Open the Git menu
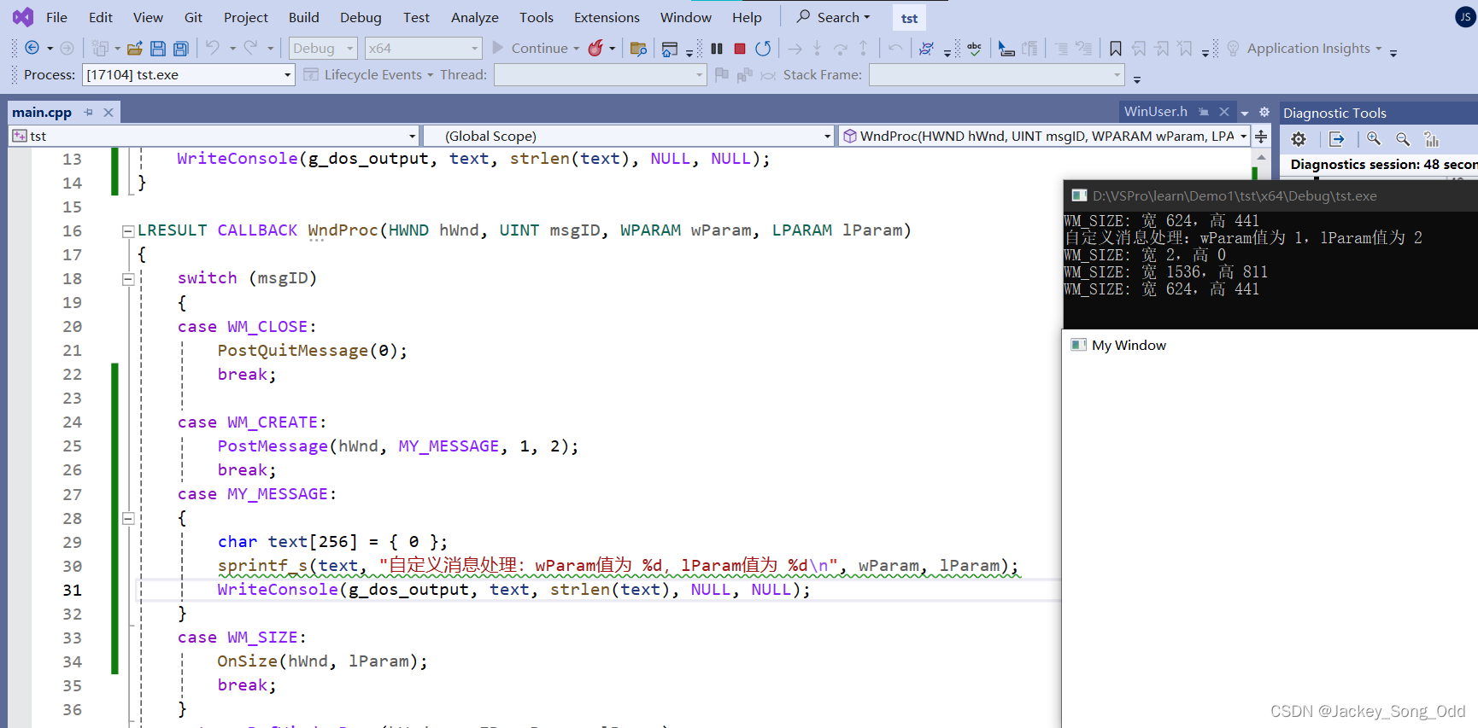Viewport: 1478px width, 728px height. (x=193, y=17)
